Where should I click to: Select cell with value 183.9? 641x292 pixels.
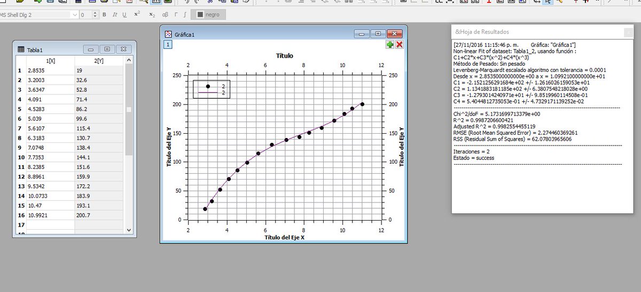(x=99, y=196)
